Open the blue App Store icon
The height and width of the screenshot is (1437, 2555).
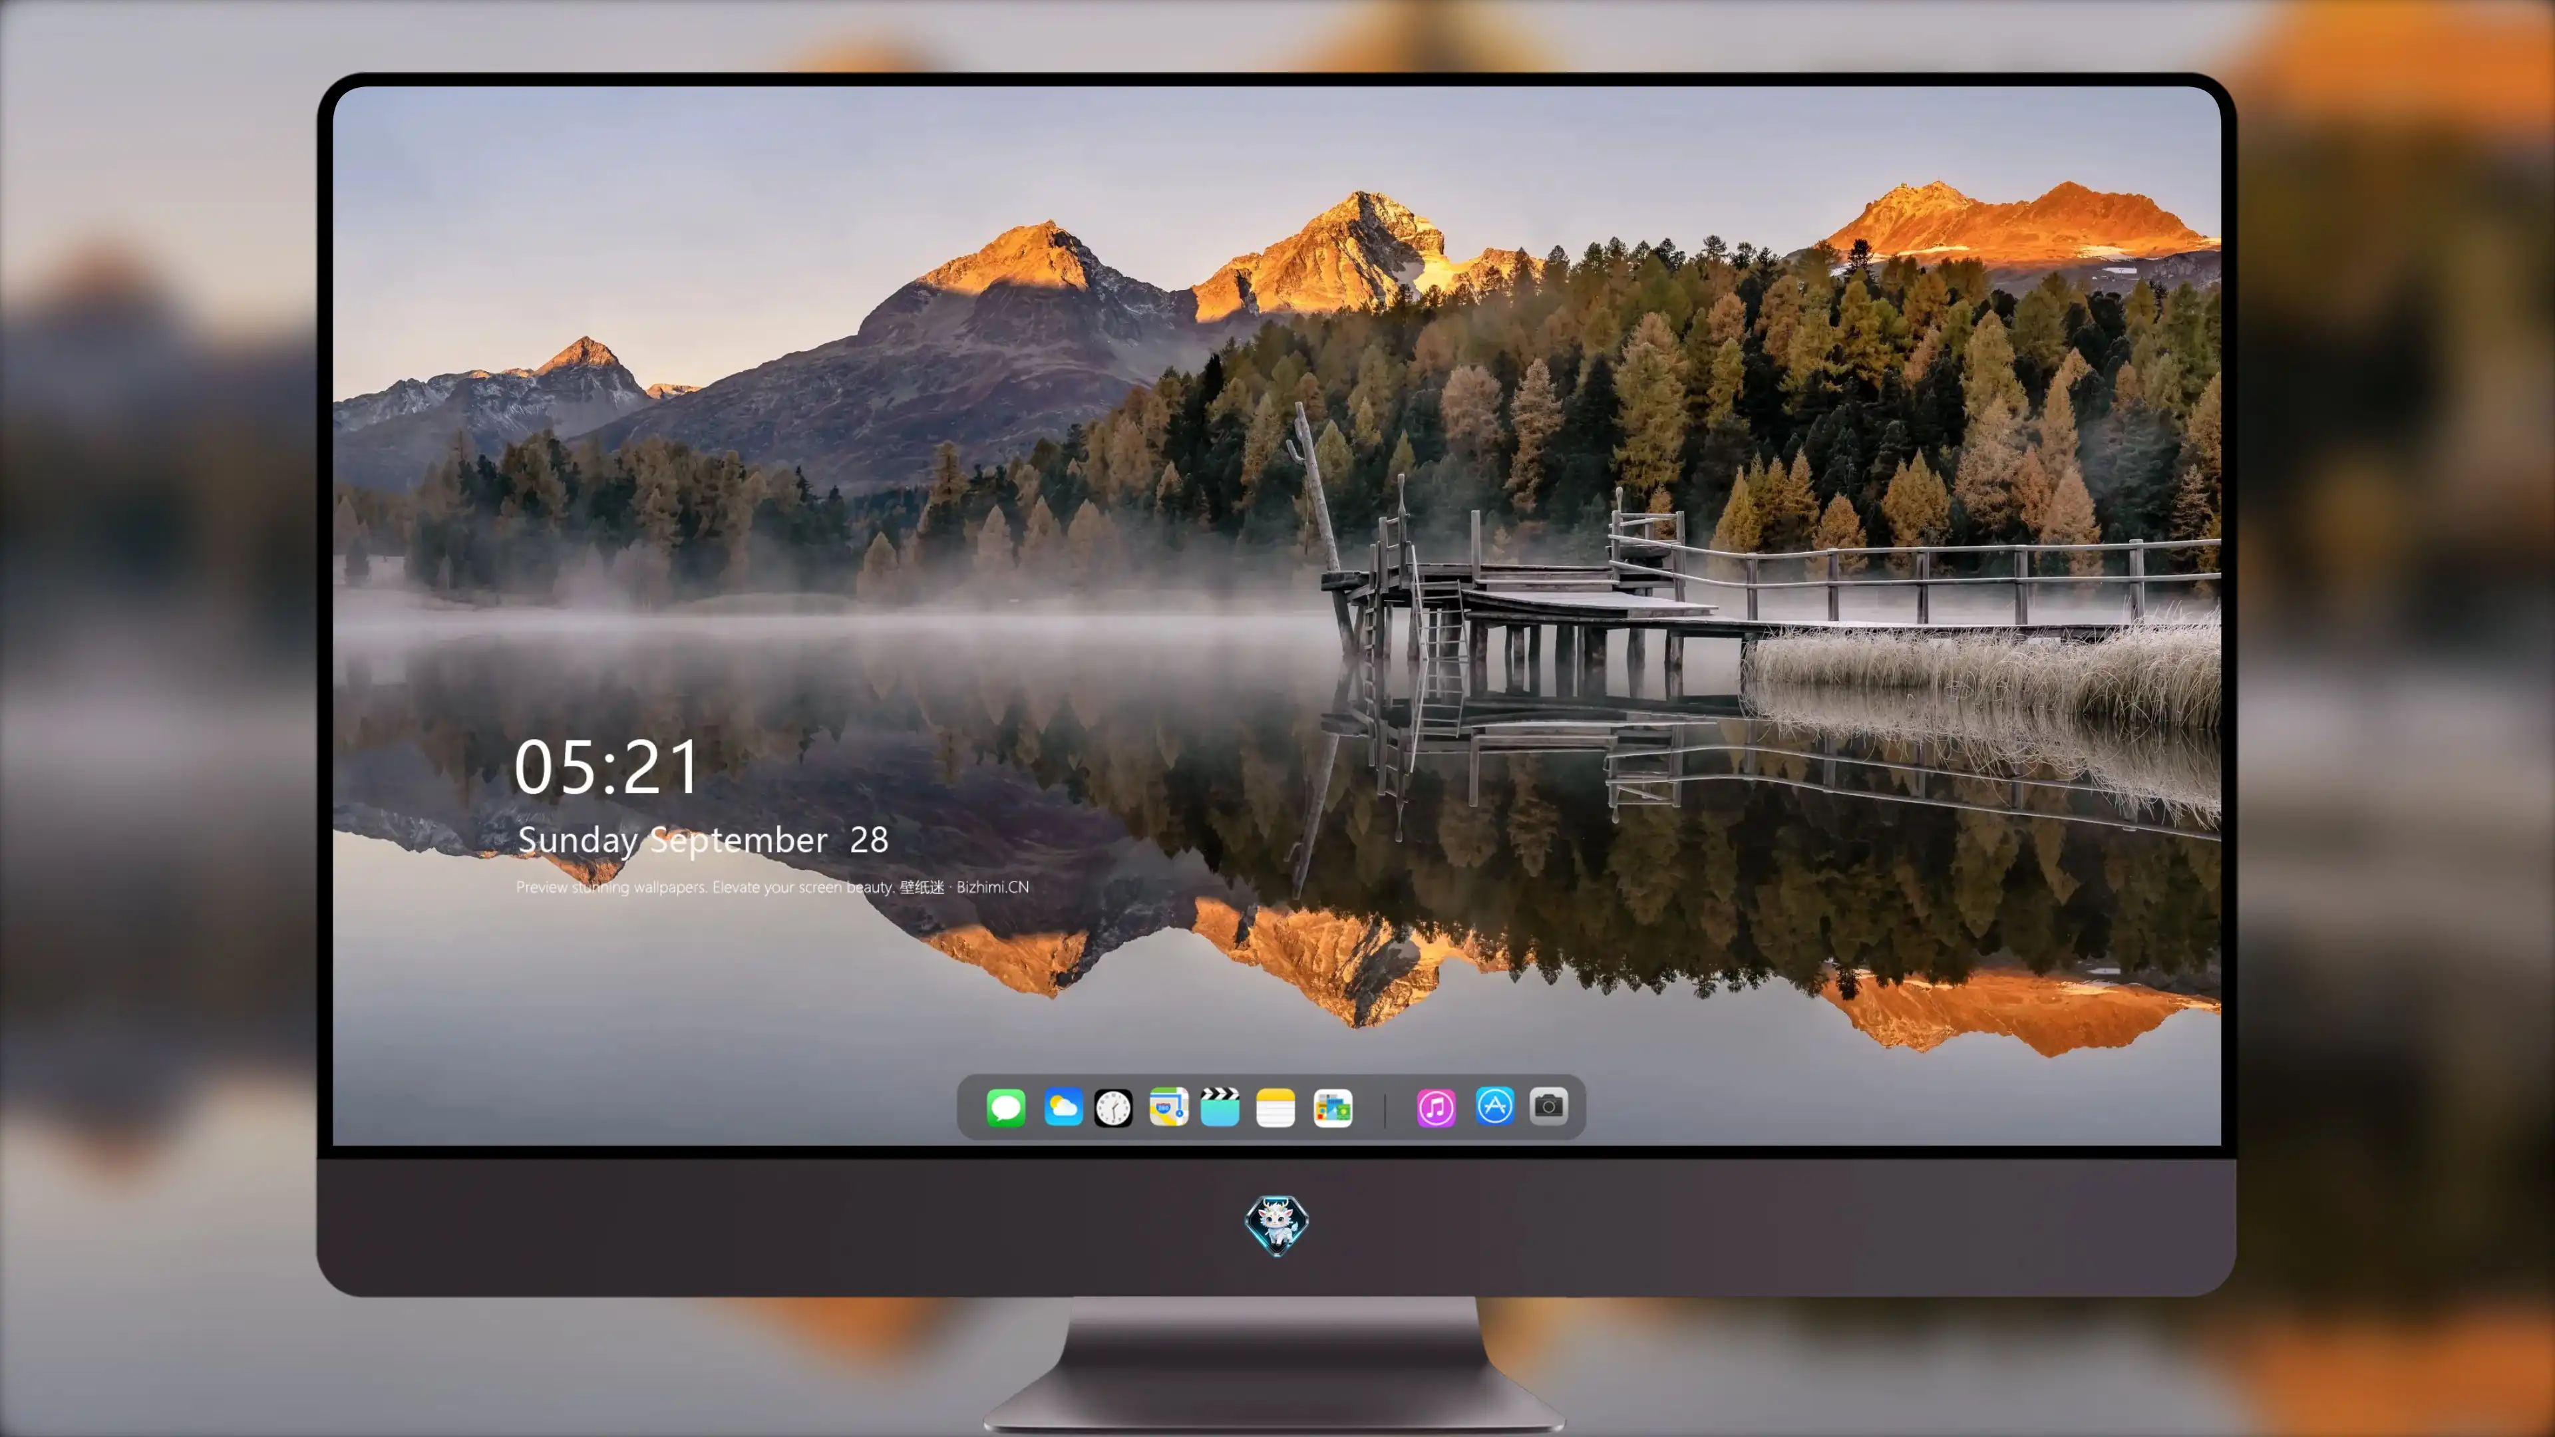1494,1106
